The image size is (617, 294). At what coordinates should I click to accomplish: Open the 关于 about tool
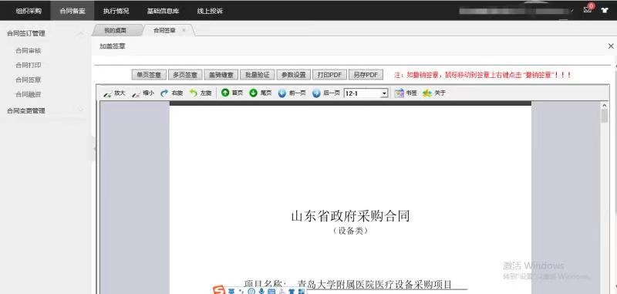tap(433, 93)
